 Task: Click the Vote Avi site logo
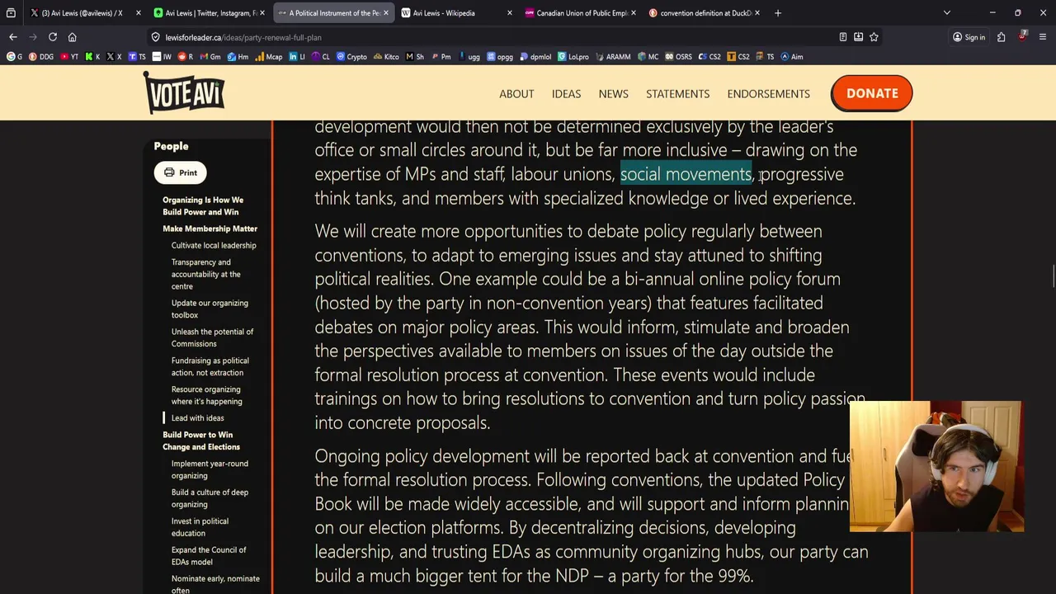[184, 92]
